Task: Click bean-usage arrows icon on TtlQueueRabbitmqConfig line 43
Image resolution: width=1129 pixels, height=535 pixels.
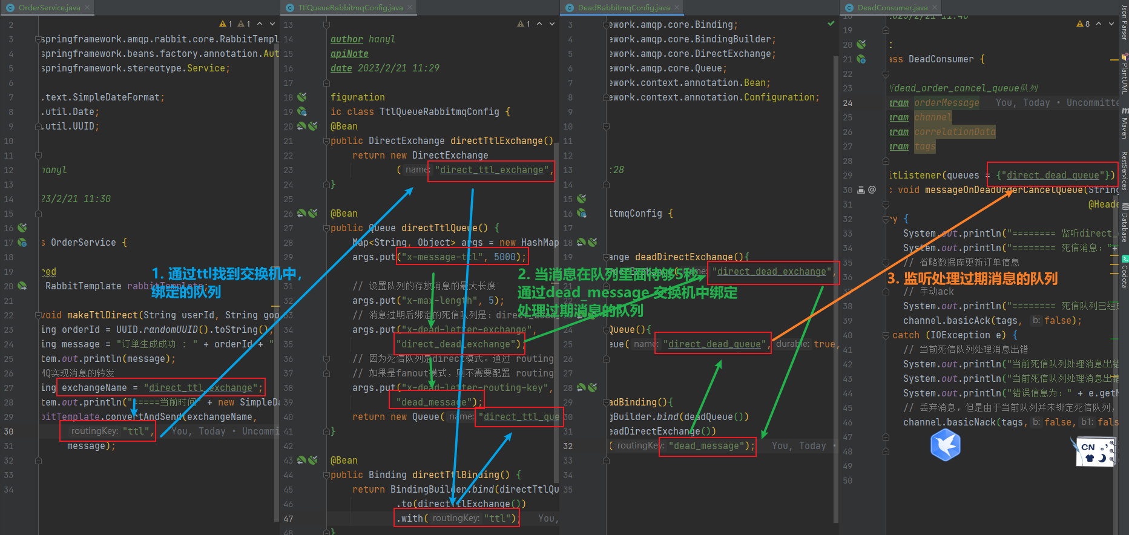Action: pyautogui.click(x=302, y=461)
